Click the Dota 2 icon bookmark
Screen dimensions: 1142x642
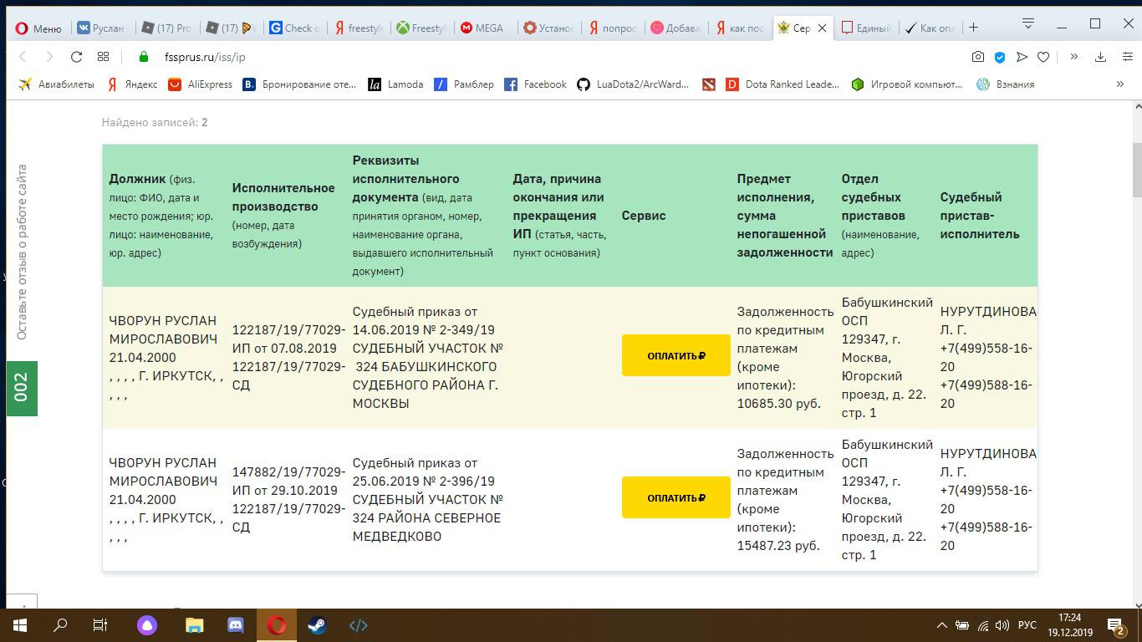[709, 84]
